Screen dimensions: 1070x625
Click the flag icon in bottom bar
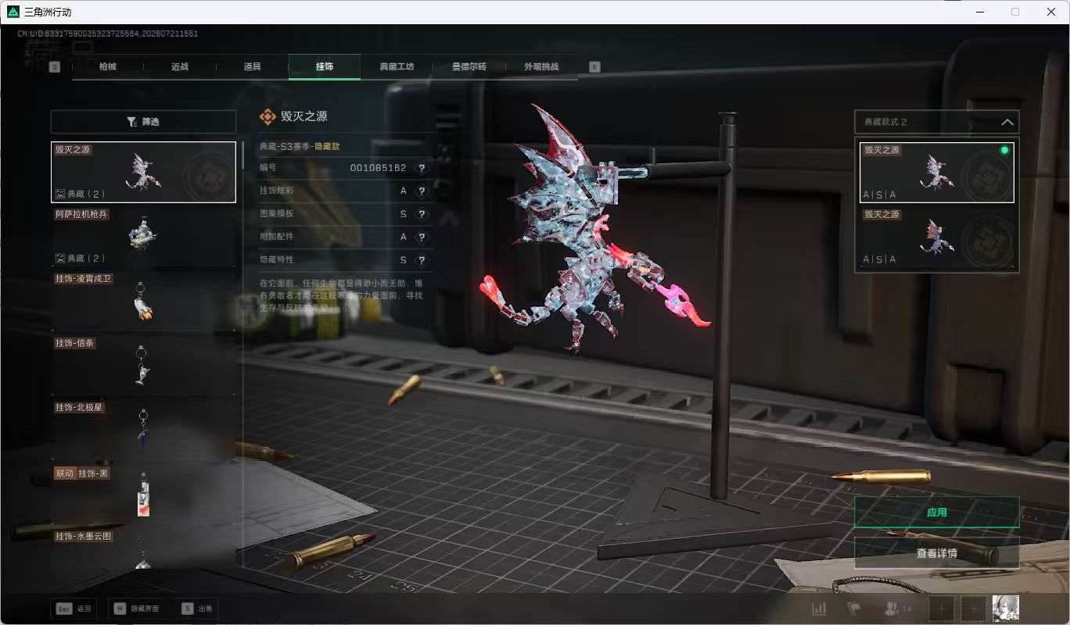pyautogui.click(x=853, y=608)
